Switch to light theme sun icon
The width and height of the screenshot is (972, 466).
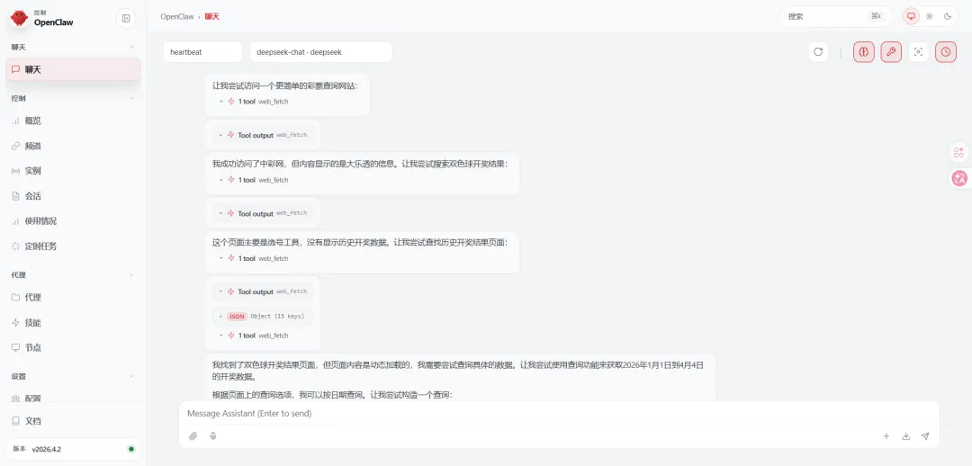coord(929,17)
